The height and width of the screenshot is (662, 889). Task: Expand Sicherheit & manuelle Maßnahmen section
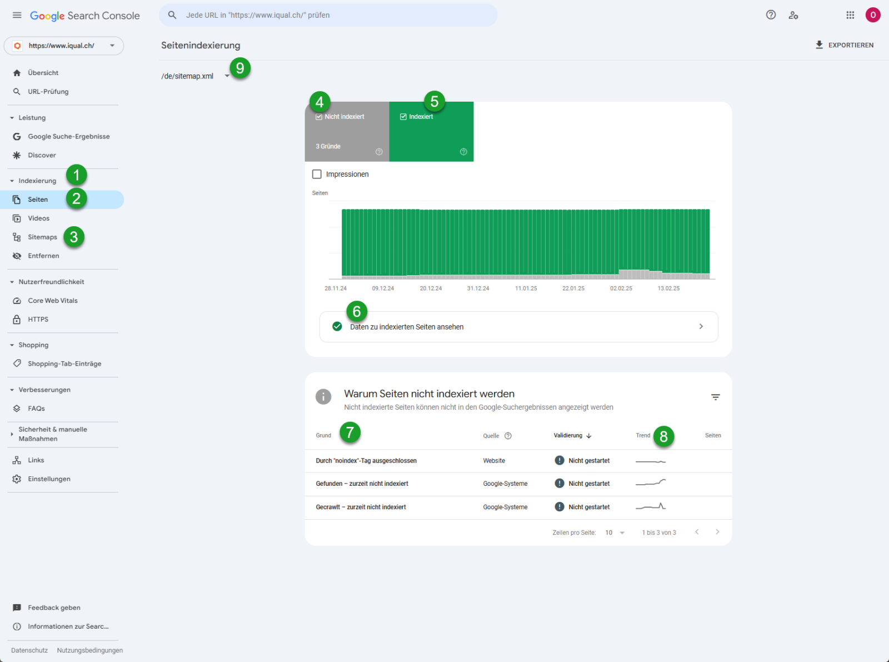coord(12,434)
